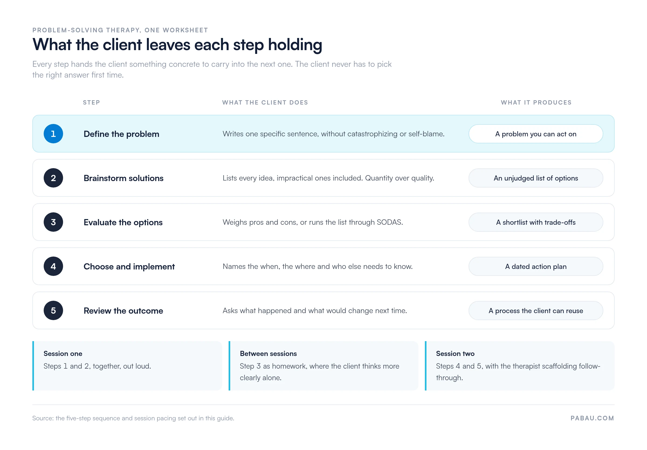Click 'A shortlist with trade-offs' pill
This screenshot has height=450, width=647.
pyautogui.click(x=536, y=222)
